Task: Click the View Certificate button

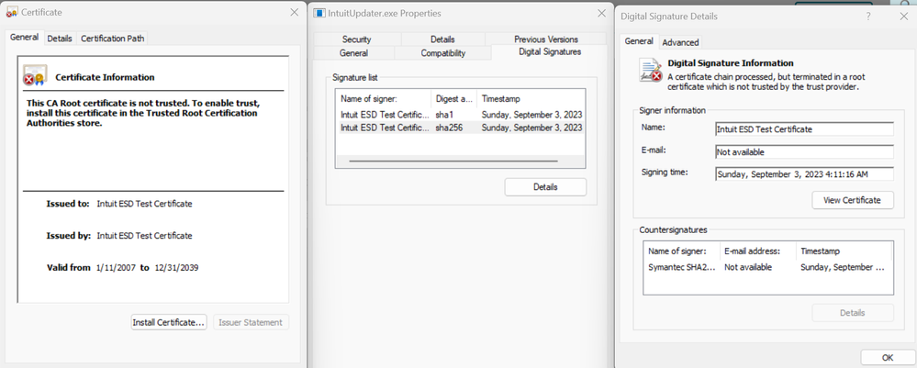Action: [853, 200]
